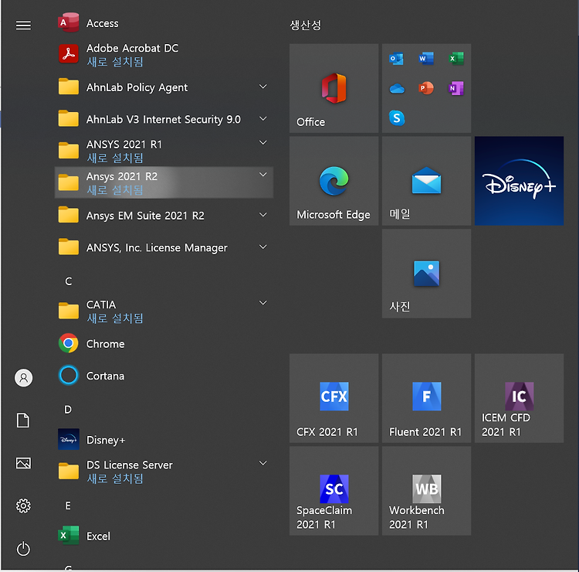
Task: Expand the AhnLab Policy Agent chevron
Action: pos(263,87)
